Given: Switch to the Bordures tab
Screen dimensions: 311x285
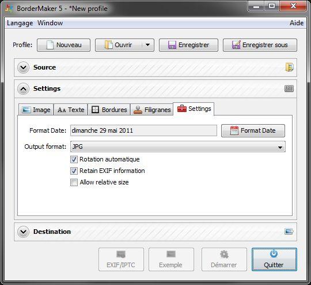Looking at the screenshot, I should click(109, 109).
